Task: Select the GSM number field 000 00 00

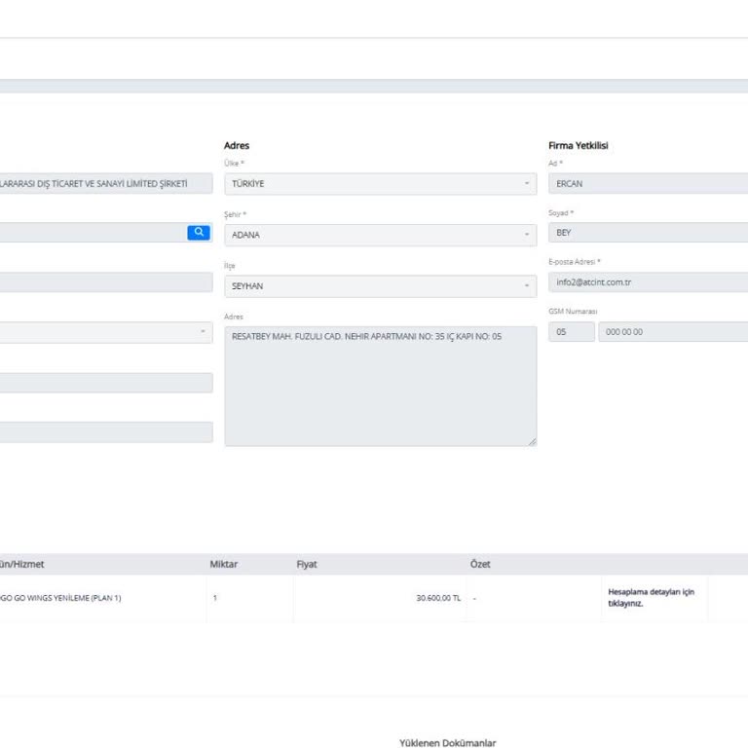Action: (672, 332)
